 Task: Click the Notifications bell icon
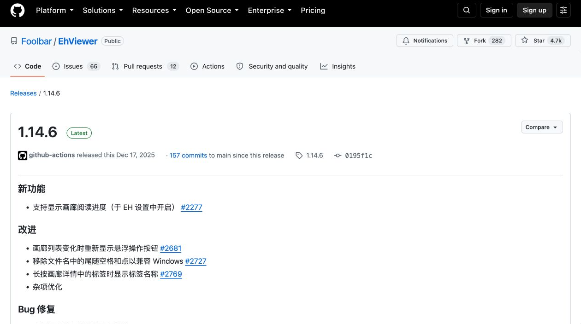pos(406,40)
